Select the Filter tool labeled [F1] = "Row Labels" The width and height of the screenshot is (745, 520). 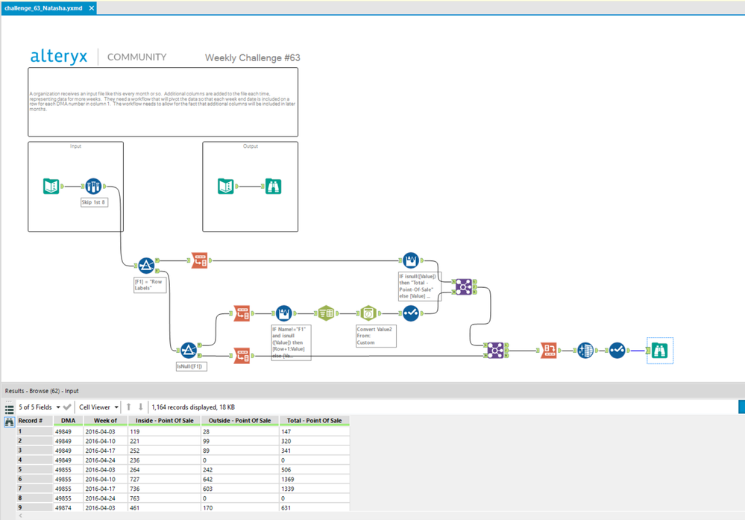146,266
